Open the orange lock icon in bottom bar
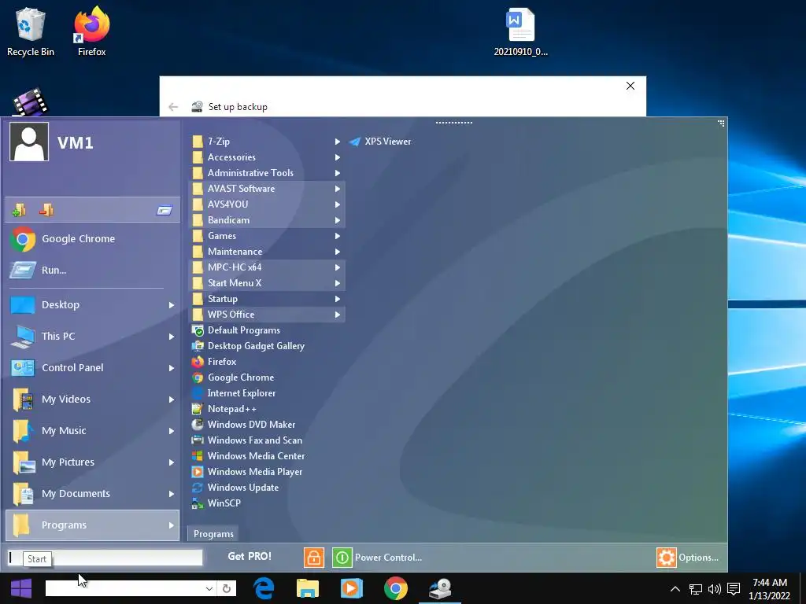This screenshot has height=604, width=806. pyautogui.click(x=313, y=558)
